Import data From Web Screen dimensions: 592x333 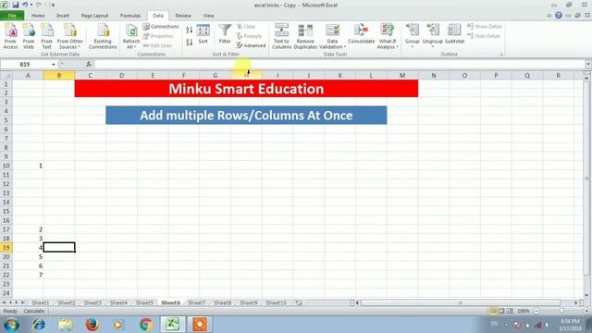click(29, 36)
